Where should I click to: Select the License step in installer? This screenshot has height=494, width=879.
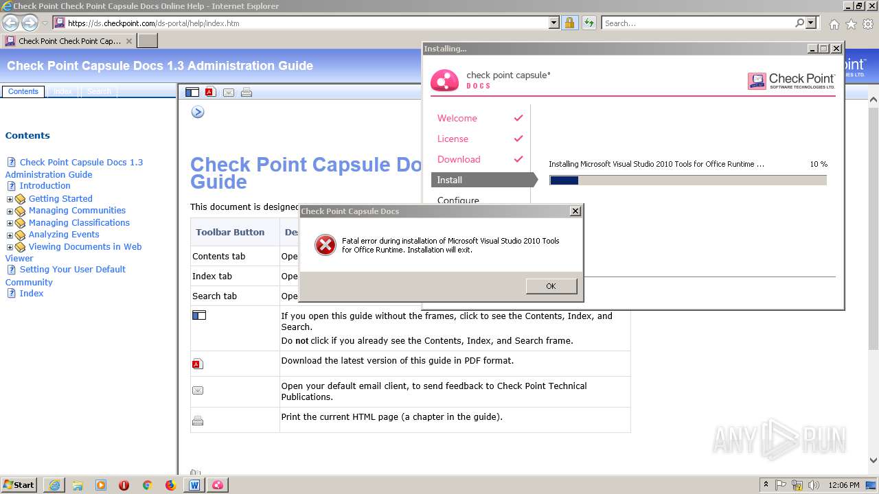(x=453, y=139)
